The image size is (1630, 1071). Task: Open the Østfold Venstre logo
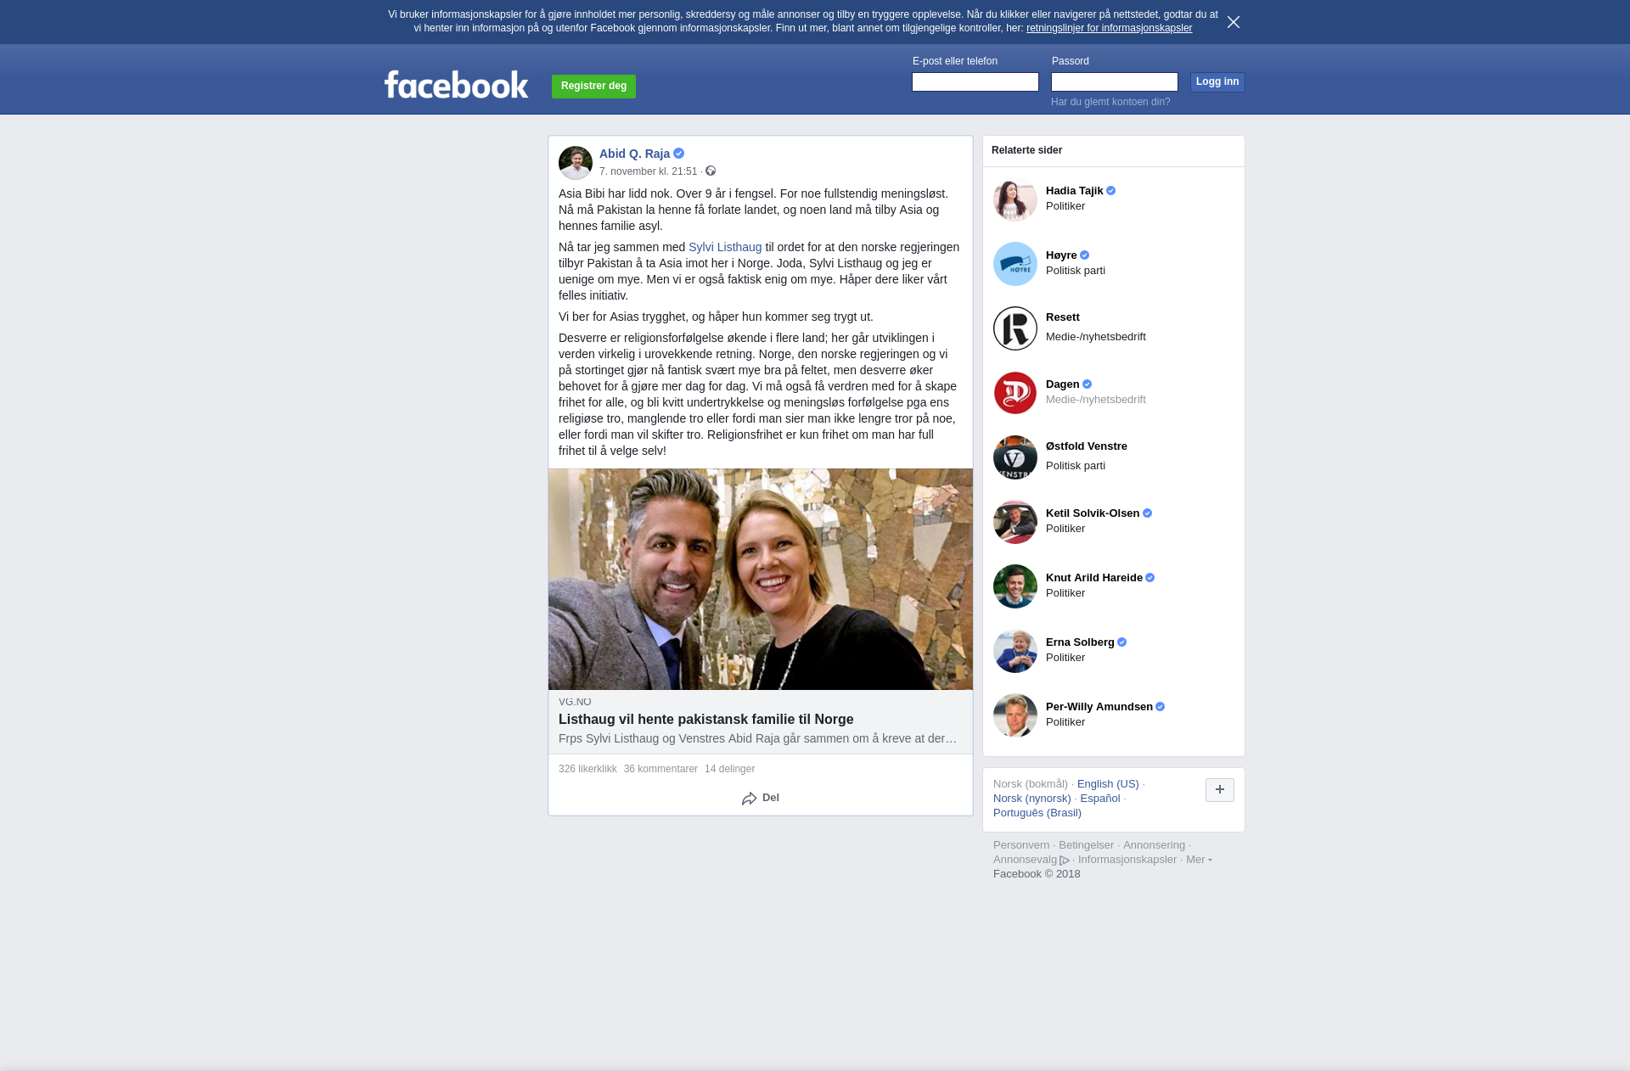point(1015,457)
